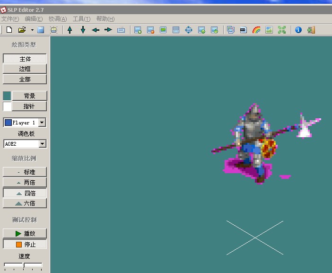Open the frame list icon
Image resolution: width=332 pixels, height=273 pixels.
click(176, 30)
